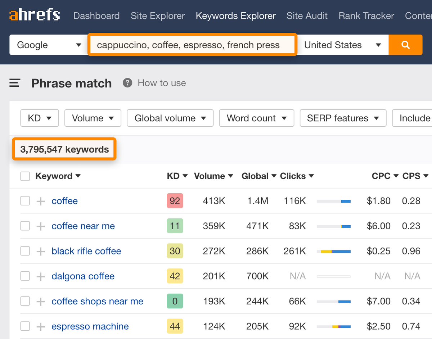Click the keyword search input field
This screenshot has width=432, height=339.
coord(192,45)
